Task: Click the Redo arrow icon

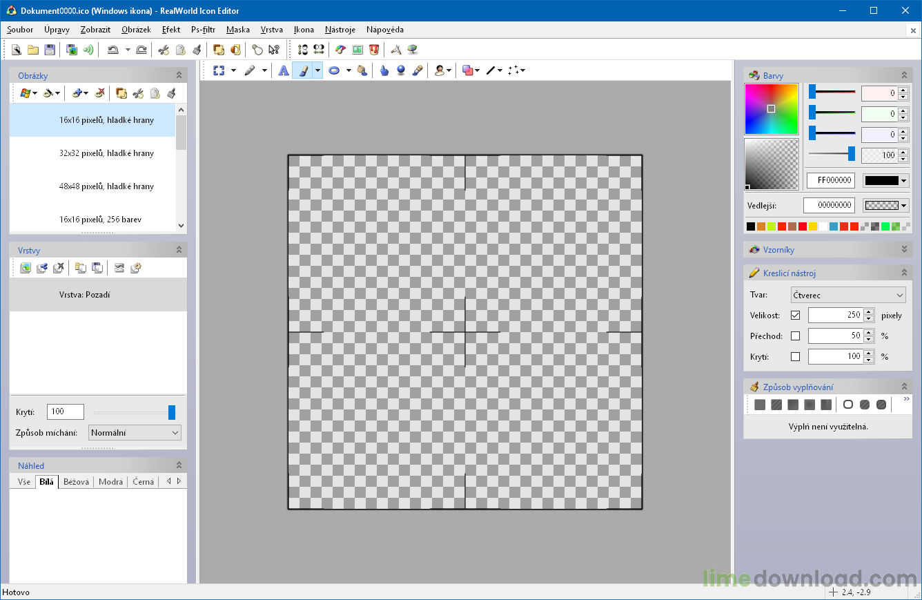Action: pyautogui.click(x=141, y=50)
